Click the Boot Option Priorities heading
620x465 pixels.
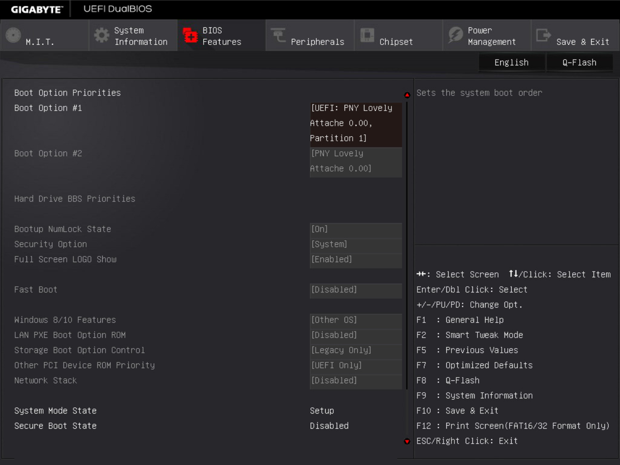pos(68,93)
